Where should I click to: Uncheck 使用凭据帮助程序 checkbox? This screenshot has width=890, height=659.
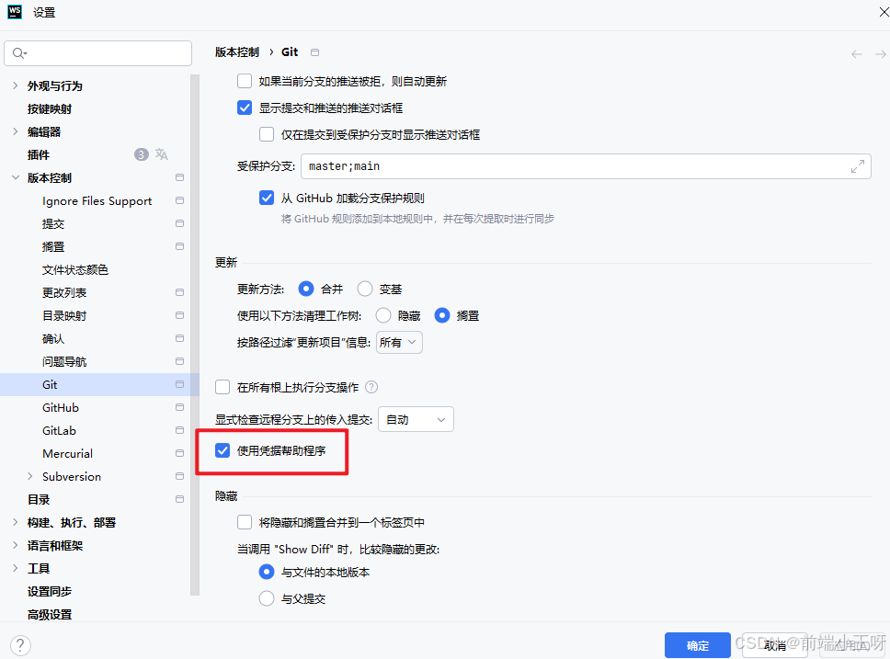(222, 450)
